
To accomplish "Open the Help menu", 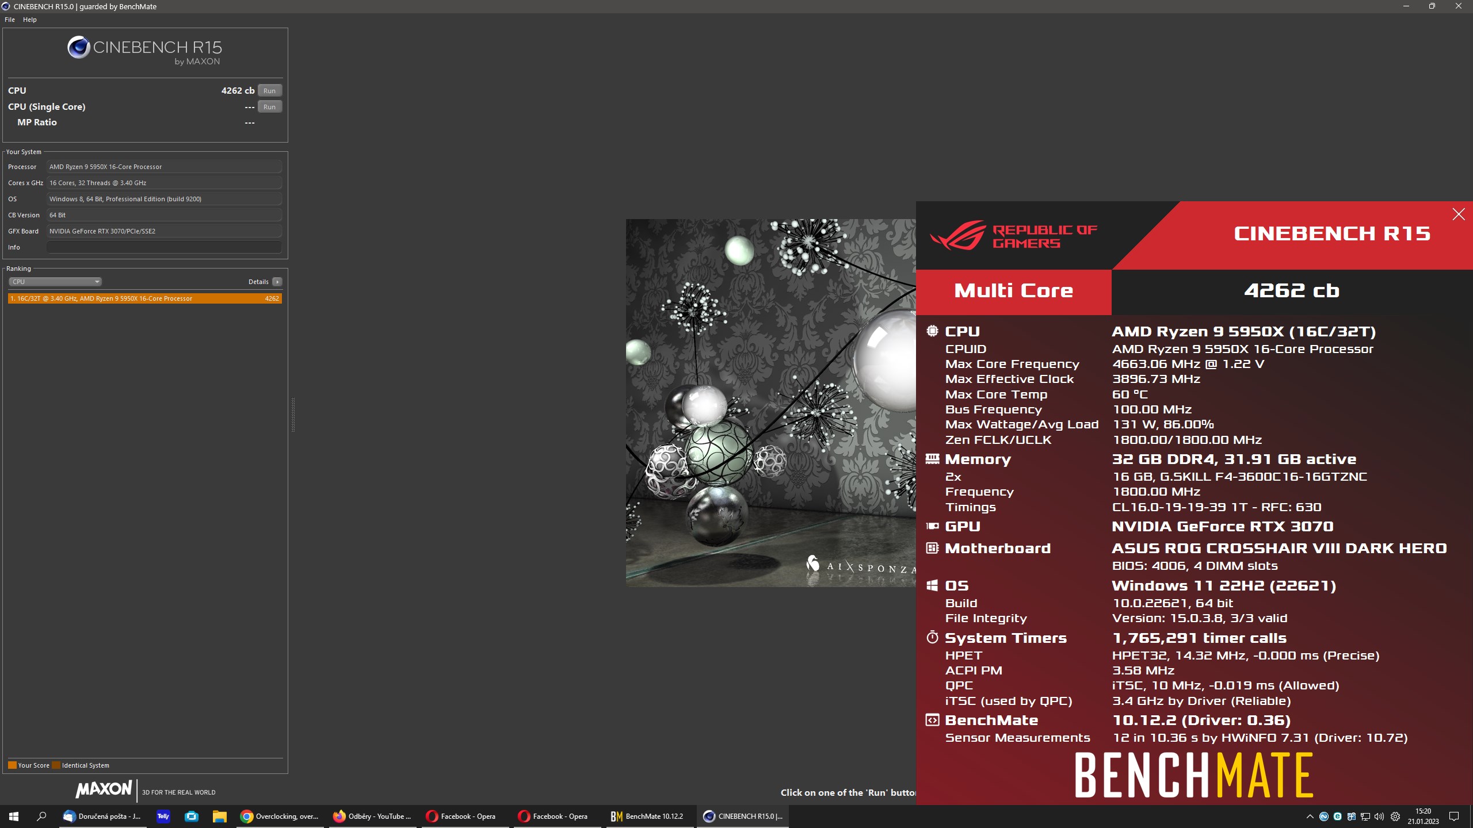I will 30,20.
